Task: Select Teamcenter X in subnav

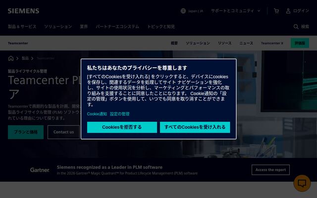Action: 272,43
